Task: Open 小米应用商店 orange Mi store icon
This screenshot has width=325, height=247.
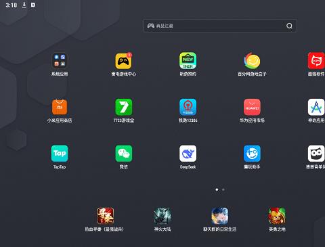Action: [60, 107]
